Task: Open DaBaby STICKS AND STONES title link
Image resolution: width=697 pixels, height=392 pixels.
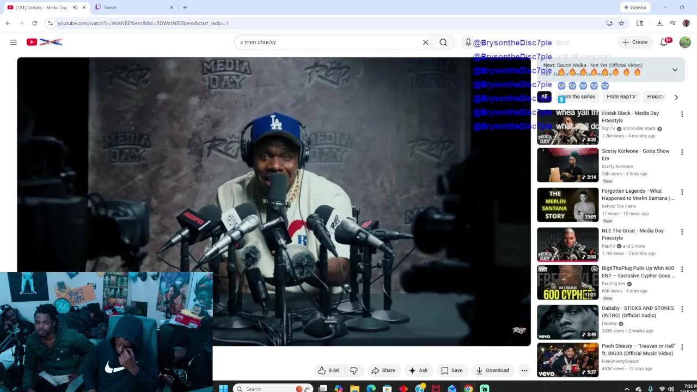Action: pos(638,311)
